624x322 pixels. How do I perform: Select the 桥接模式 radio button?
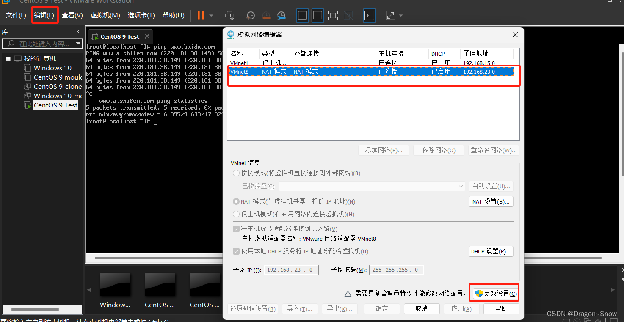[236, 173]
